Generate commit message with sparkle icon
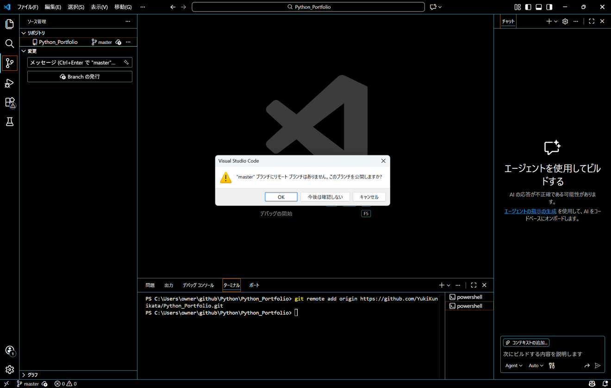 (x=126, y=62)
